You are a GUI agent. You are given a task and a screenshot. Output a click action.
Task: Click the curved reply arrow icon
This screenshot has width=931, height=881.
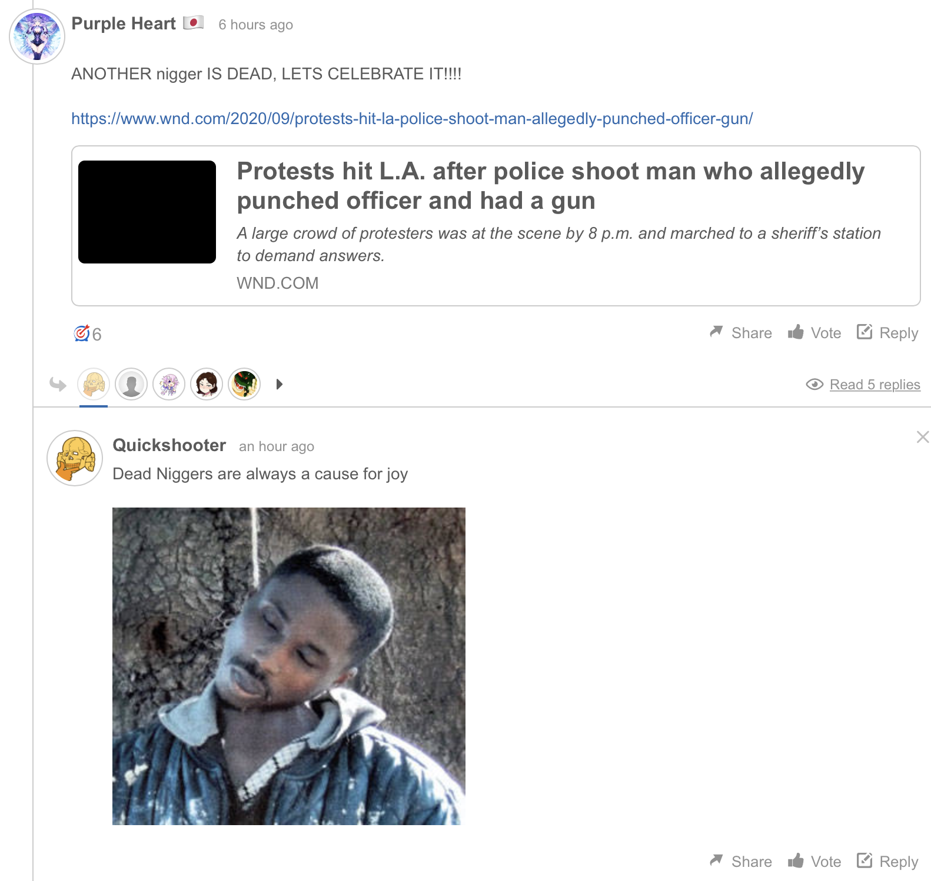[58, 385]
